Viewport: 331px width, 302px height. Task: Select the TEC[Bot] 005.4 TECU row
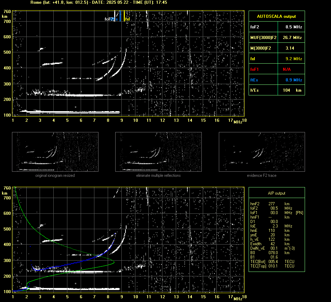(272, 261)
